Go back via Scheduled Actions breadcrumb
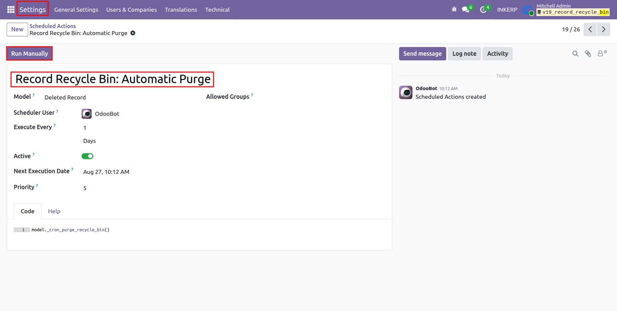 pyautogui.click(x=52, y=26)
